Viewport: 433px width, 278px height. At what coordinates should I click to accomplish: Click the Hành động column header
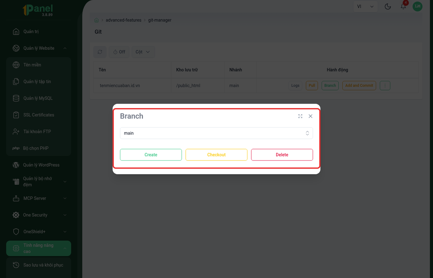[337, 70]
